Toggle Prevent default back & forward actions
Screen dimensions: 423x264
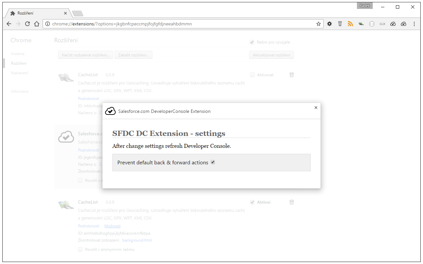click(x=213, y=162)
